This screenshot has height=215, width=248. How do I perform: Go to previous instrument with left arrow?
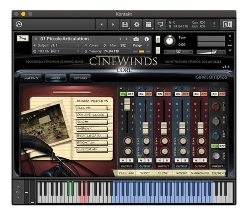tap(102, 25)
